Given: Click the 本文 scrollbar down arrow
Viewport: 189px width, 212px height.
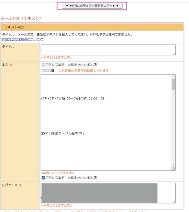Looking at the screenshot, I should pos(173,164).
